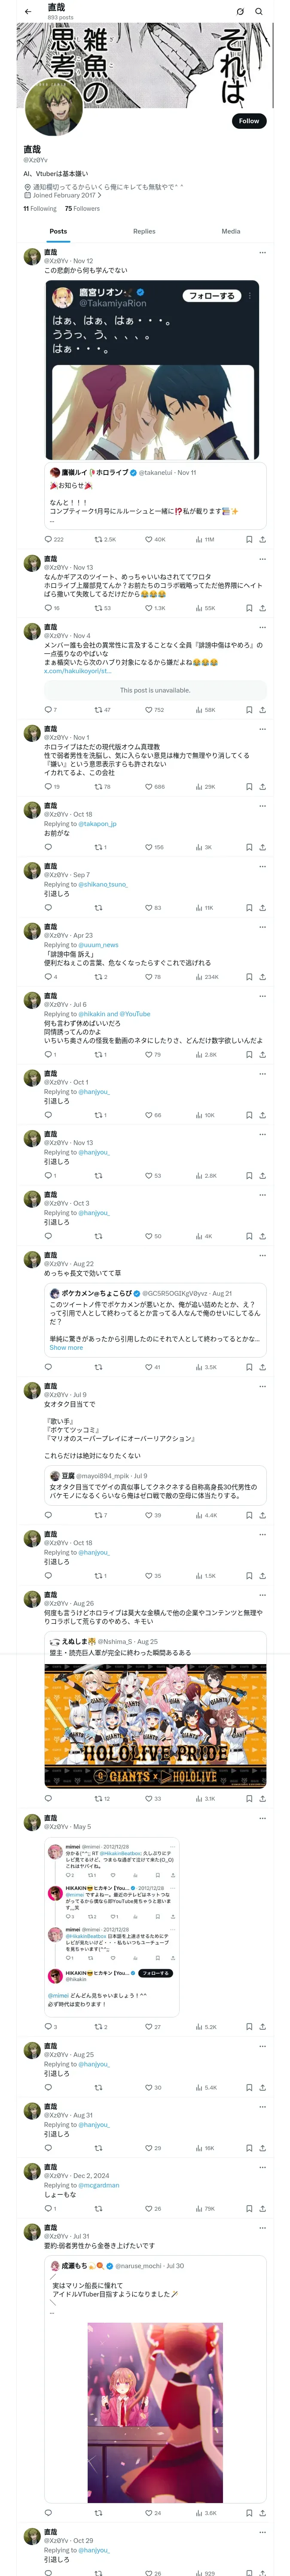Reply to the Nov 4 post
Image resolution: width=290 pixels, height=2576 pixels.
click(48, 709)
